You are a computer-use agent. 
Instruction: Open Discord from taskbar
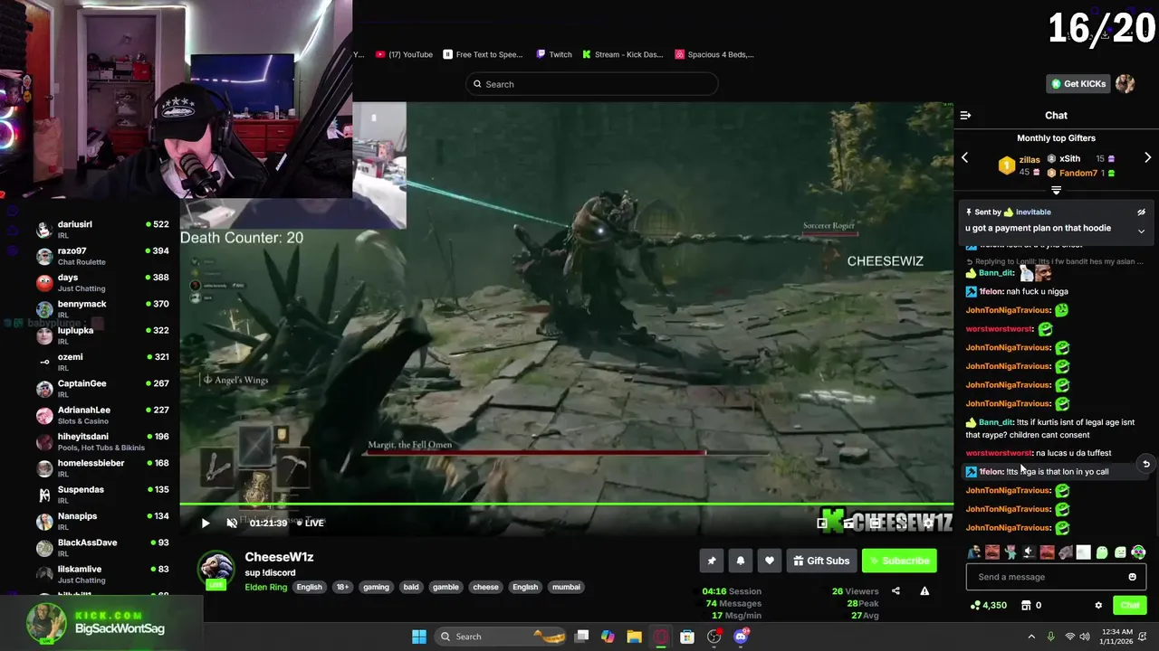click(741, 637)
